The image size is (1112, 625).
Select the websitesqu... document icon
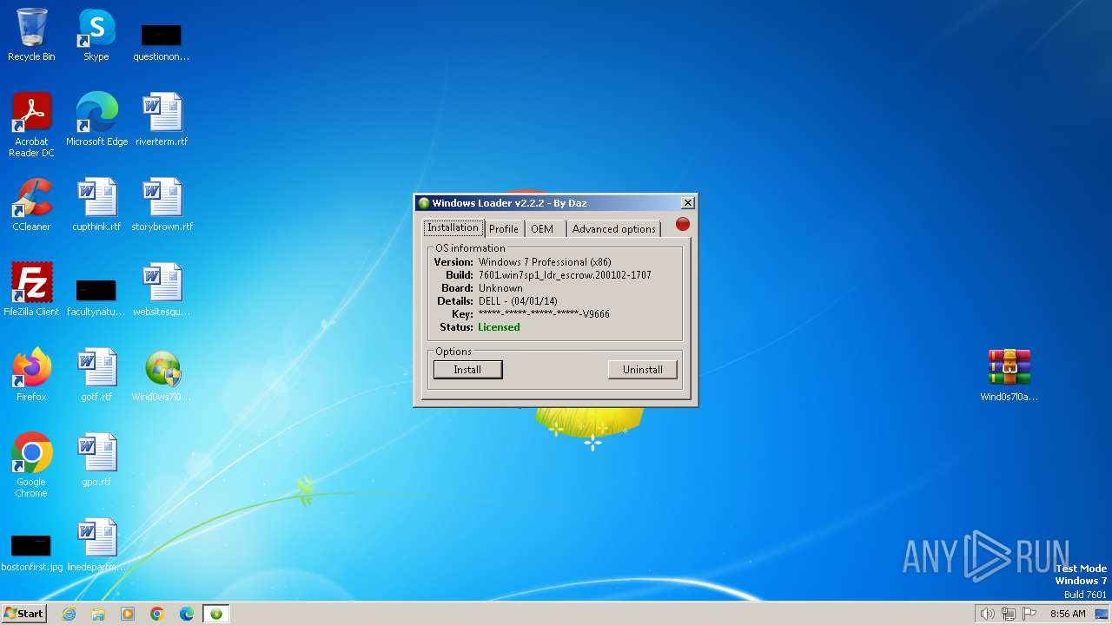162,290
